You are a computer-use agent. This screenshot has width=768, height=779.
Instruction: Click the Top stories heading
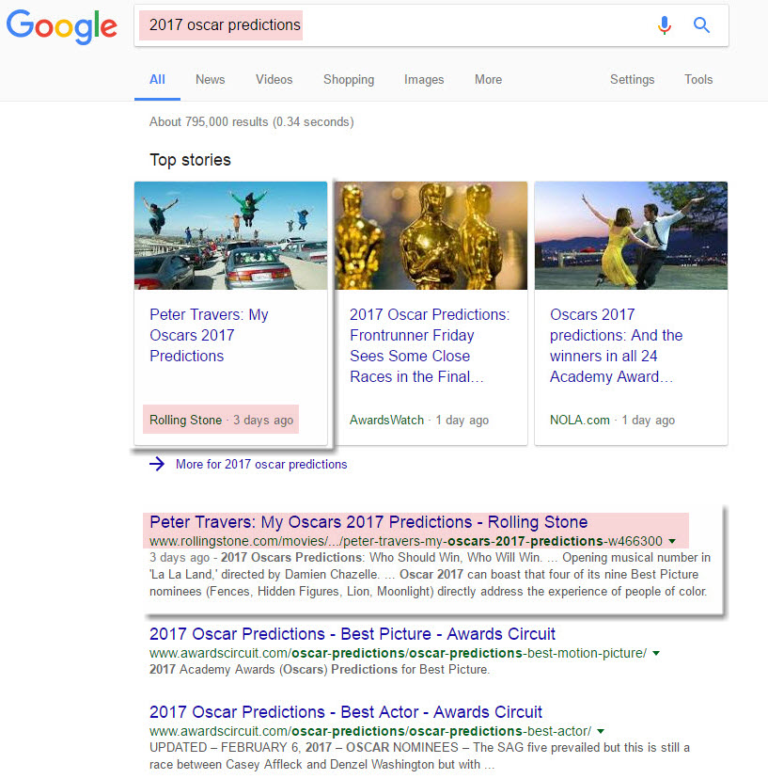(x=190, y=160)
